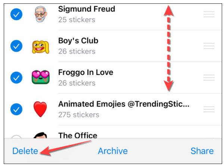Viewport: 224px width, 167px height.
Task: Click the Animated Emojies @TrendingStic... title
Action: [124, 104]
